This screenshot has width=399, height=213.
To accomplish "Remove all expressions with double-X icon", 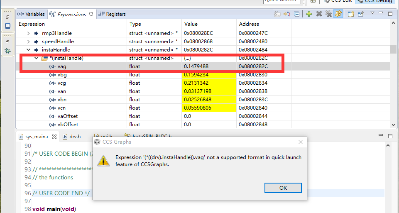I will 328,14.
